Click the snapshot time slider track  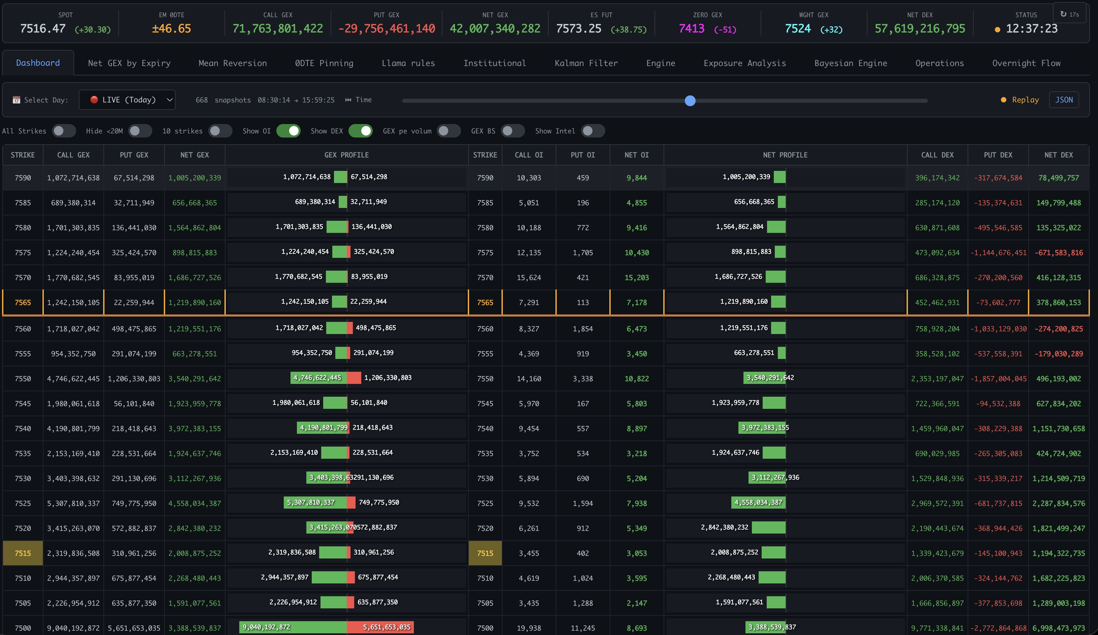pyautogui.click(x=665, y=101)
